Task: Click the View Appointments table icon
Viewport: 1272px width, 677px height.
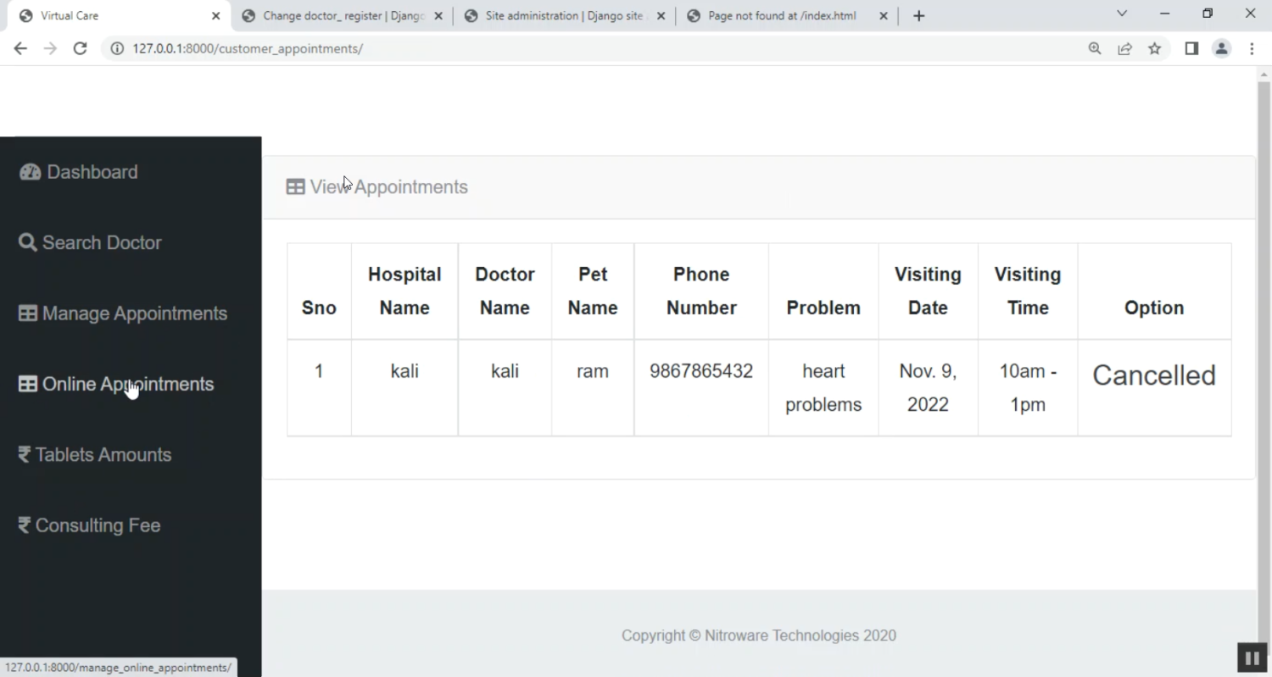Action: [295, 187]
